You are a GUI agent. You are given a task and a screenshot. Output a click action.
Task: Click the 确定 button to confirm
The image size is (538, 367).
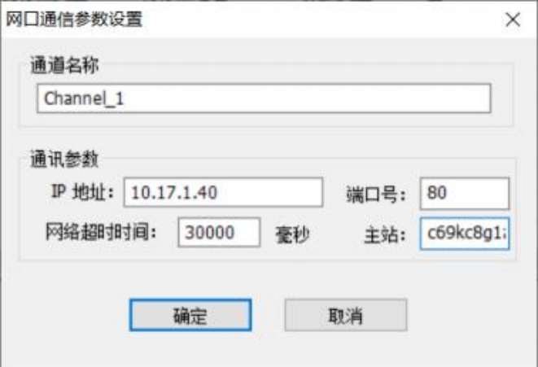(x=190, y=315)
